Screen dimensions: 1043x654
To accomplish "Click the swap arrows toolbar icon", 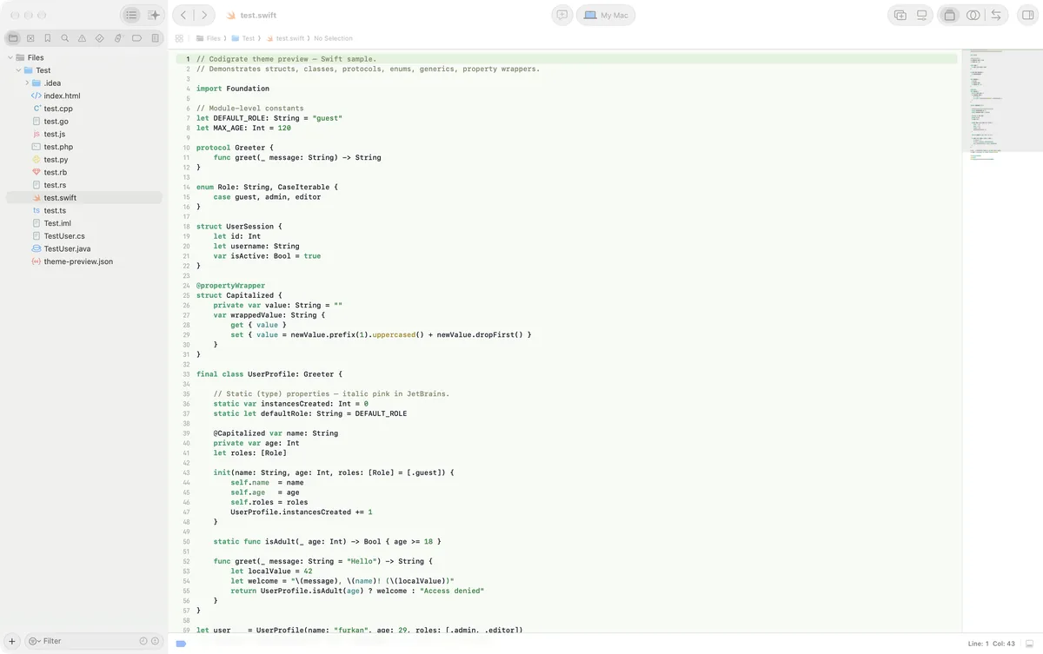I will click(x=996, y=15).
